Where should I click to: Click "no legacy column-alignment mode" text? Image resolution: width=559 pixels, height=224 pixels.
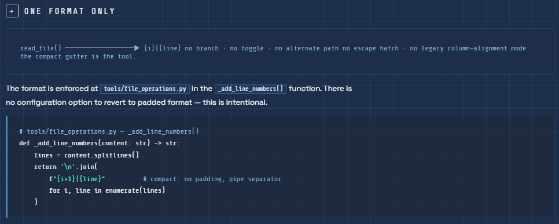(x=468, y=48)
